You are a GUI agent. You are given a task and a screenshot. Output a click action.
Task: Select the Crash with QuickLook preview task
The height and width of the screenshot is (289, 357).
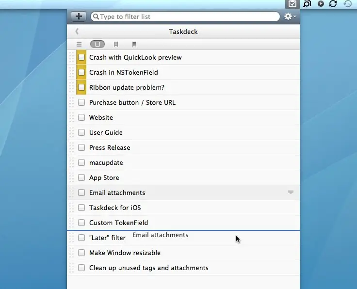click(135, 57)
